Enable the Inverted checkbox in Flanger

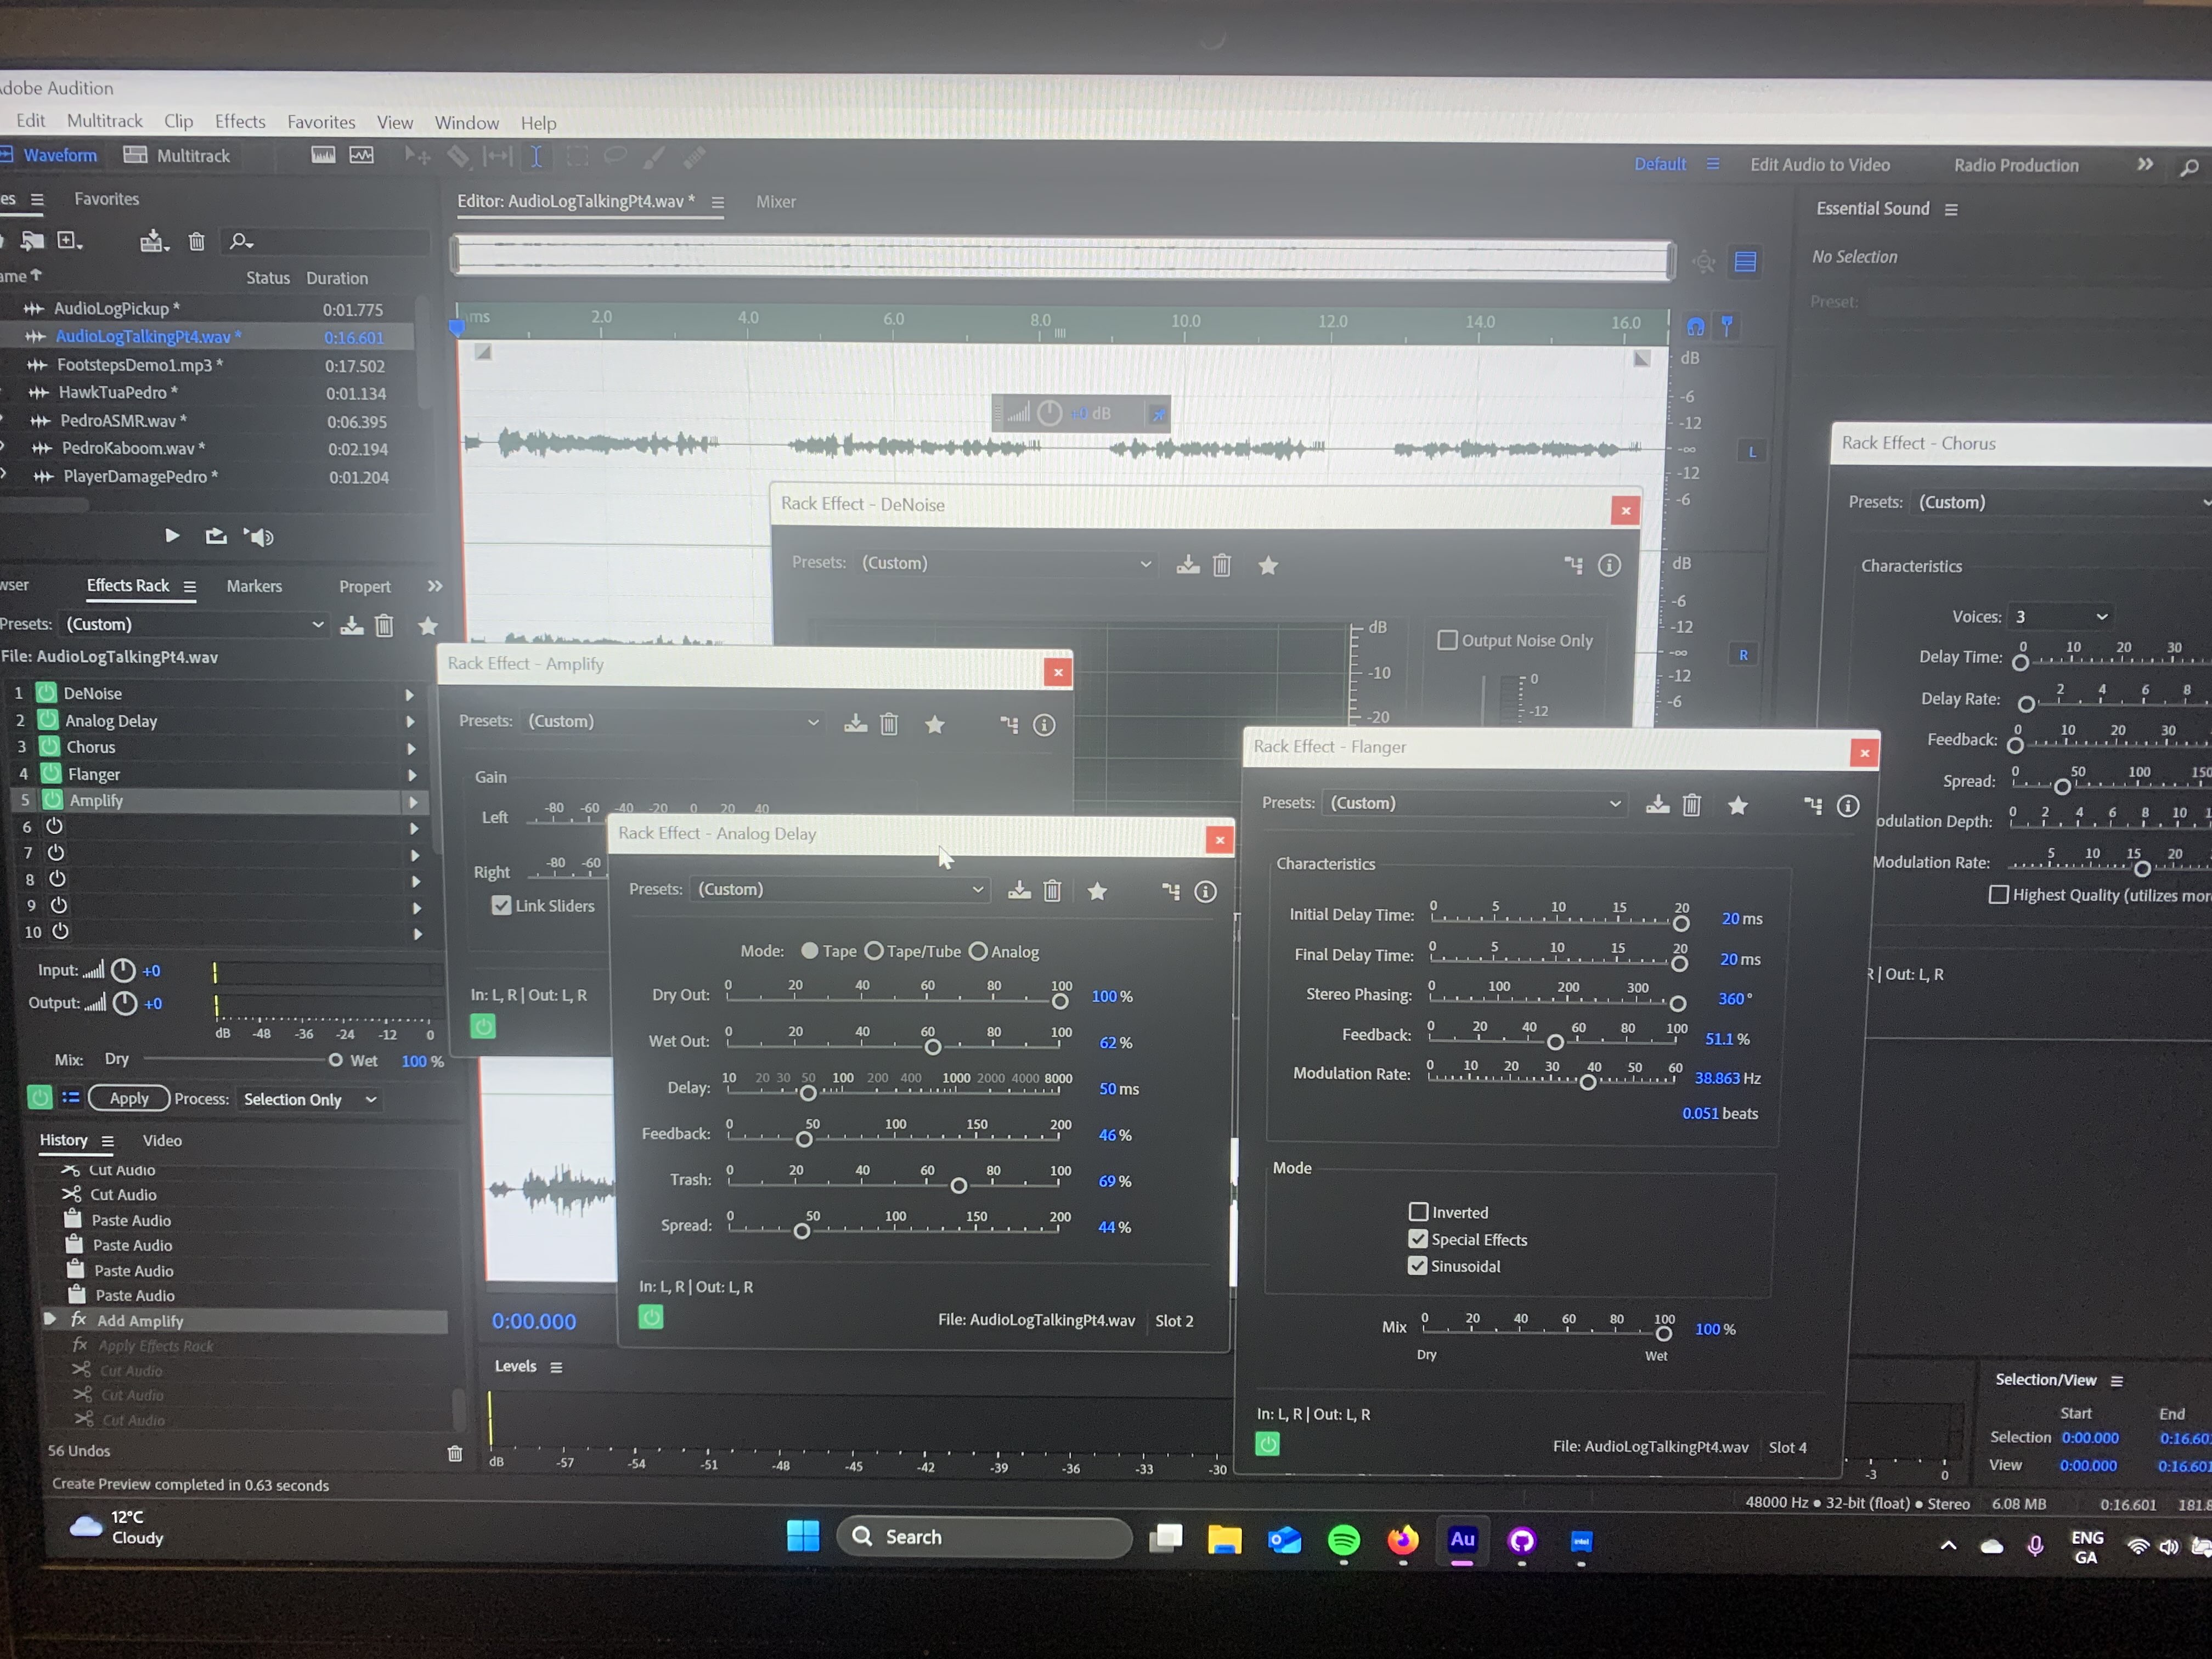[1418, 1212]
